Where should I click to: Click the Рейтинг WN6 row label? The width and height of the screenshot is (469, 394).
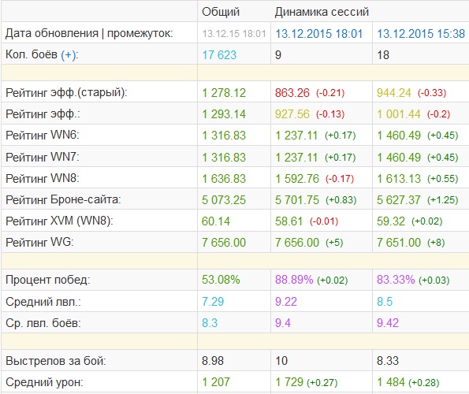tap(43, 136)
